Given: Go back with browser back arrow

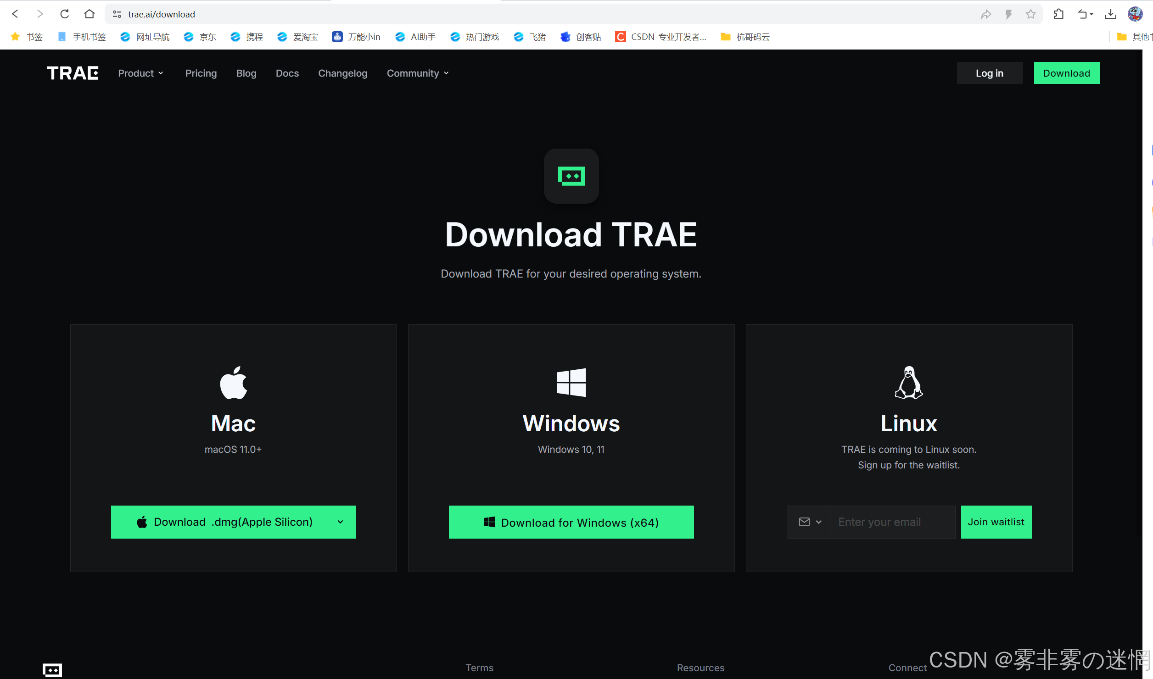Looking at the screenshot, I should tap(15, 14).
